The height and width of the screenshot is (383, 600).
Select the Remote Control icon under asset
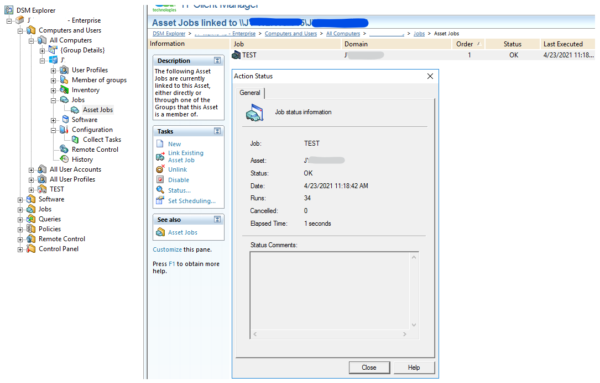pos(64,150)
